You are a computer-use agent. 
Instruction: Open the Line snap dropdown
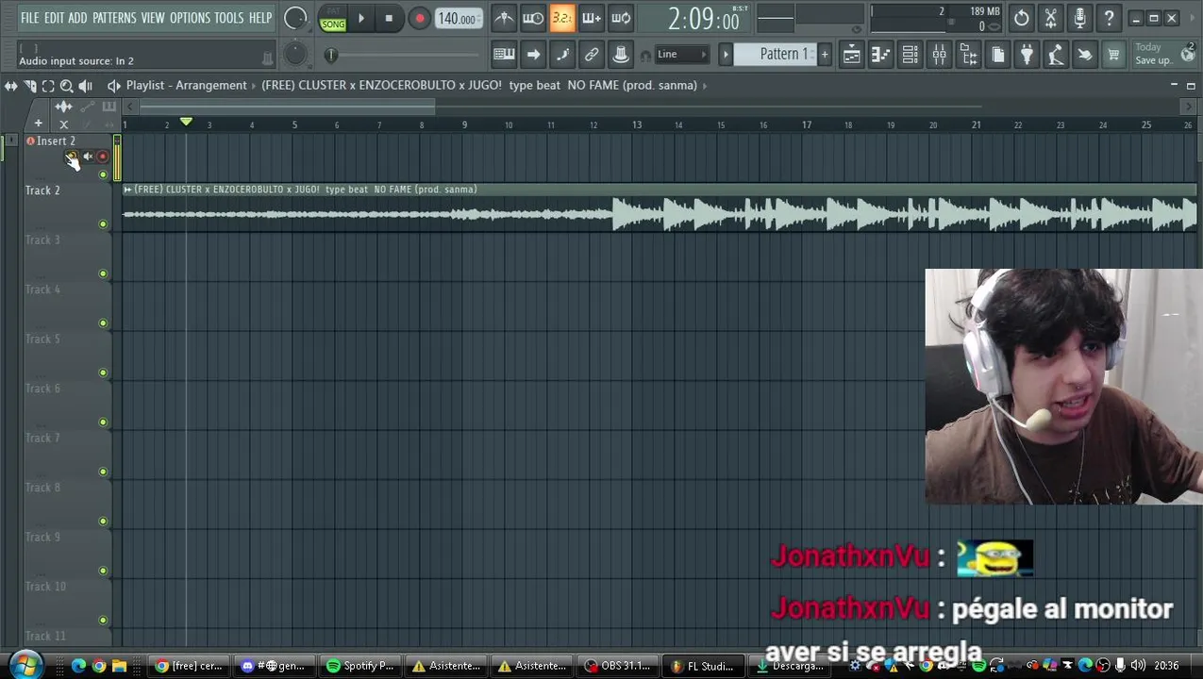pyautogui.click(x=683, y=55)
